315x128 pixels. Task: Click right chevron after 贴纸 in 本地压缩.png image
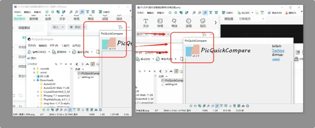point(216,23)
